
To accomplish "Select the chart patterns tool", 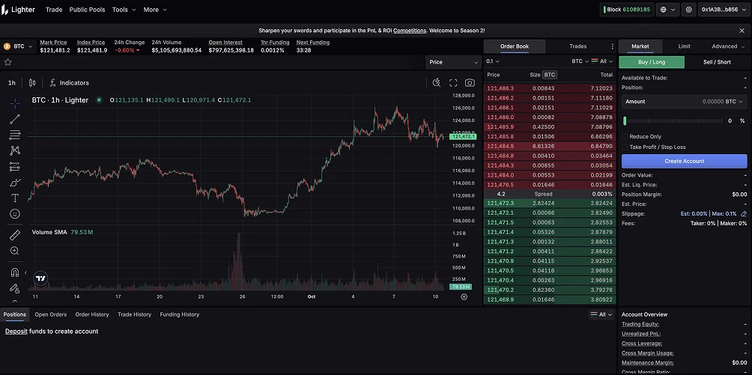I will [15, 150].
